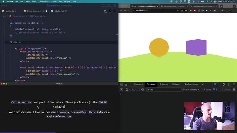Open the tab search chevron in Chrome
The width and height of the screenshot is (237, 133).
pos(234,6)
